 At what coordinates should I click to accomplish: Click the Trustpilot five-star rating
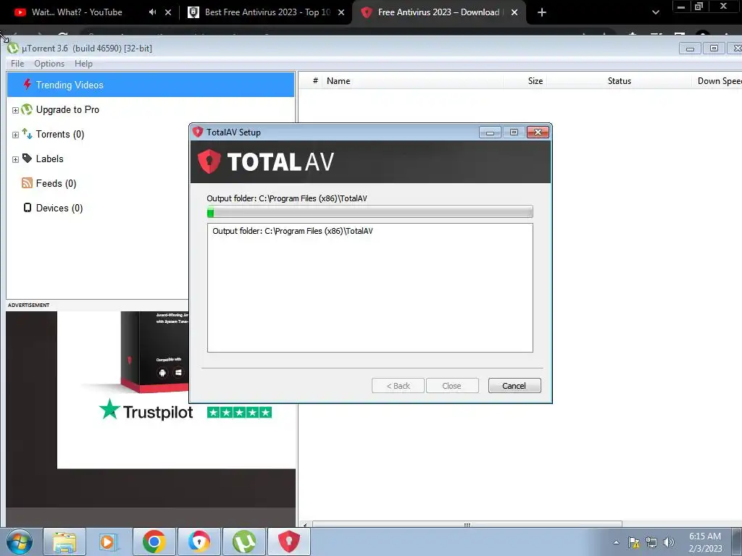pyautogui.click(x=239, y=412)
